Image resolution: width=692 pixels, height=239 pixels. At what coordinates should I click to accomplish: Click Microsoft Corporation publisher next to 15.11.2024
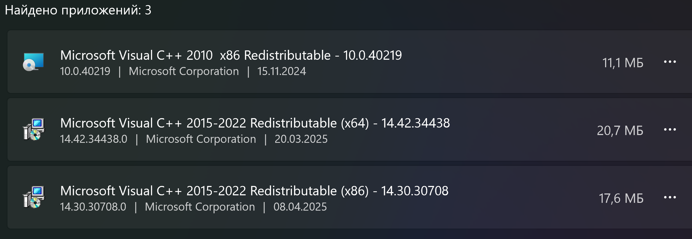(x=184, y=71)
